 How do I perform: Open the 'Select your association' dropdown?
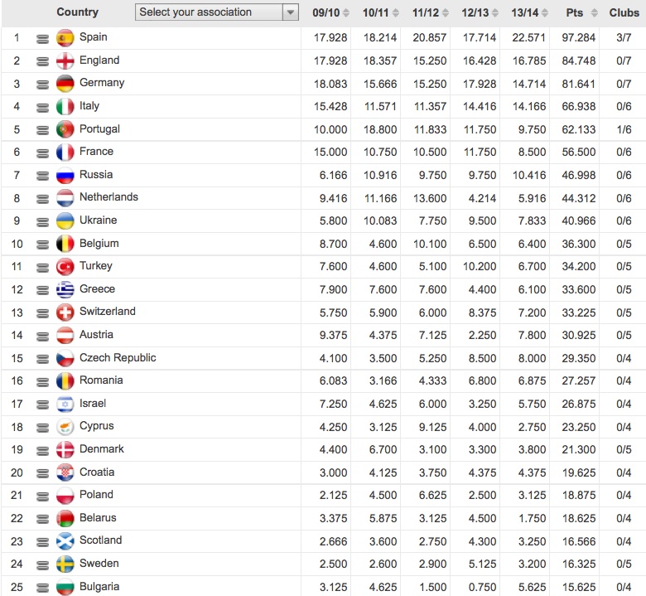pyautogui.click(x=208, y=12)
